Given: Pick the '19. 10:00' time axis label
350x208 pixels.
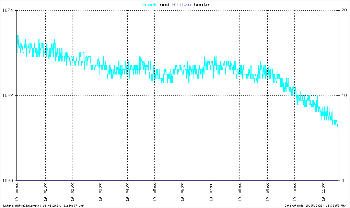Looking at the screenshot, I should 295,193.
